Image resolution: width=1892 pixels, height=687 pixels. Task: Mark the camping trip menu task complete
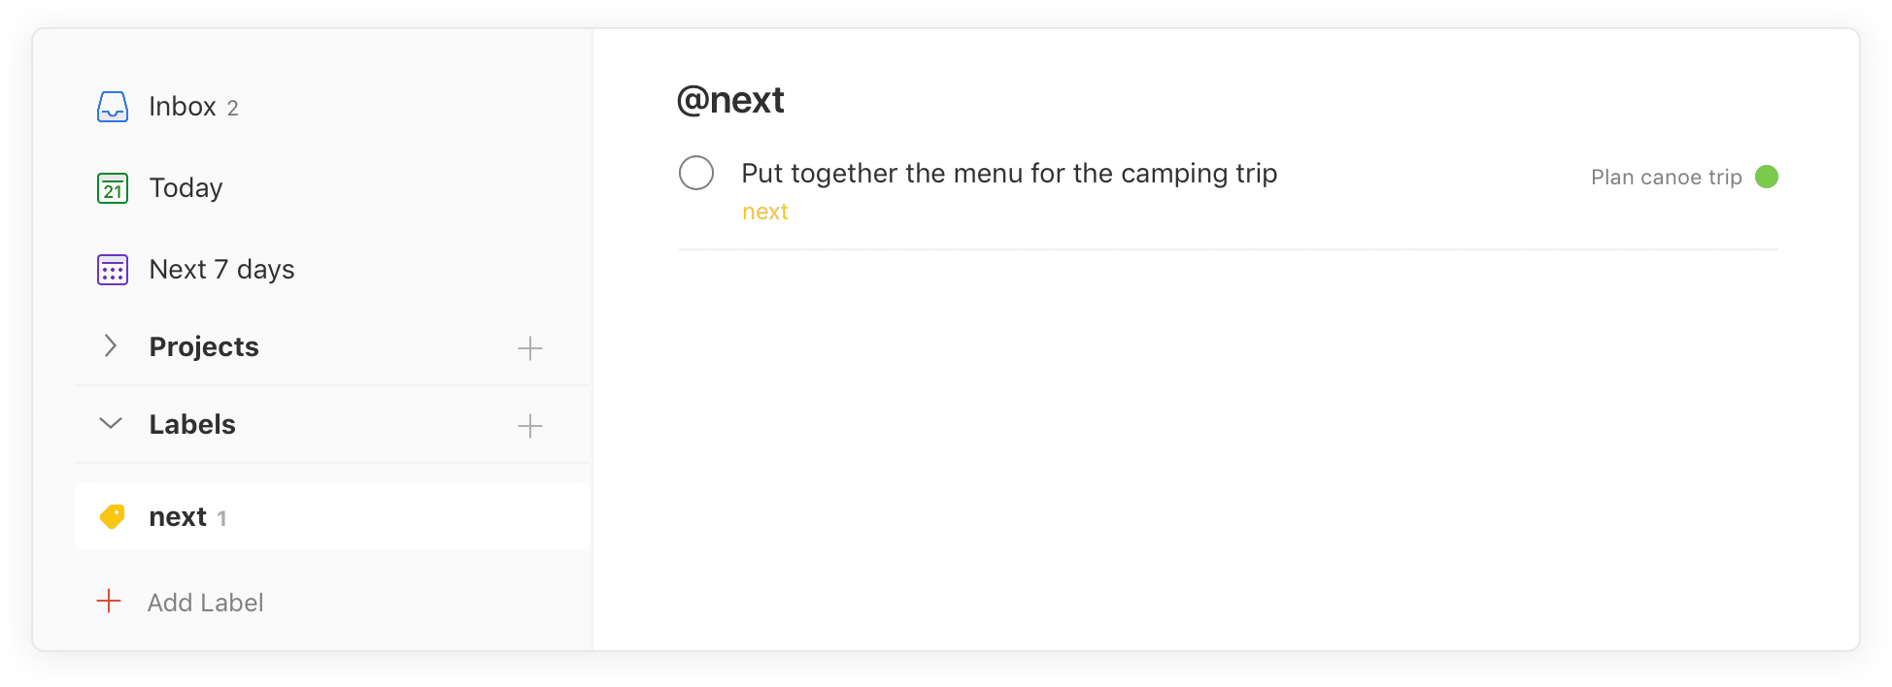pos(696,174)
